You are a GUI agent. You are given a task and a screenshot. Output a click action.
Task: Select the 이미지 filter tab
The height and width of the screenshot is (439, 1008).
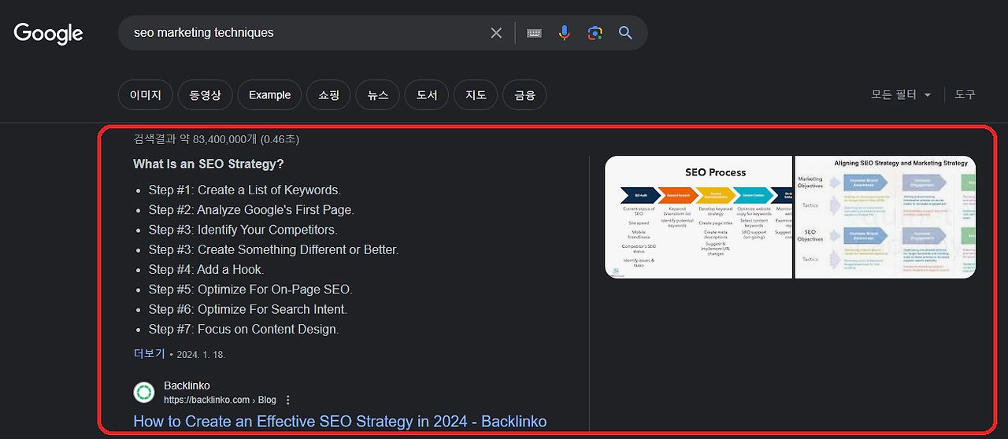(x=145, y=95)
